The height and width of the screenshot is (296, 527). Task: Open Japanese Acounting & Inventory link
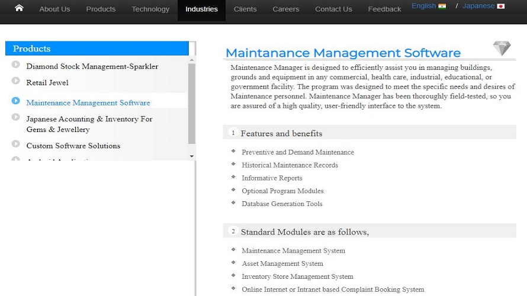pos(89,124)
